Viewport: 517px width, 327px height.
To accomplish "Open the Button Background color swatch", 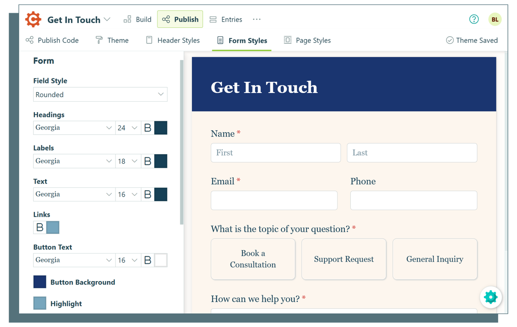I will (40, 282).
